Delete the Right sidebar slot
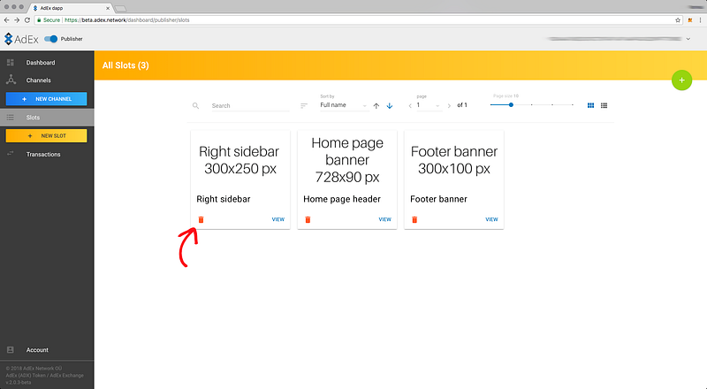Screen dimensions: 707x389 [x=201, y=219]
